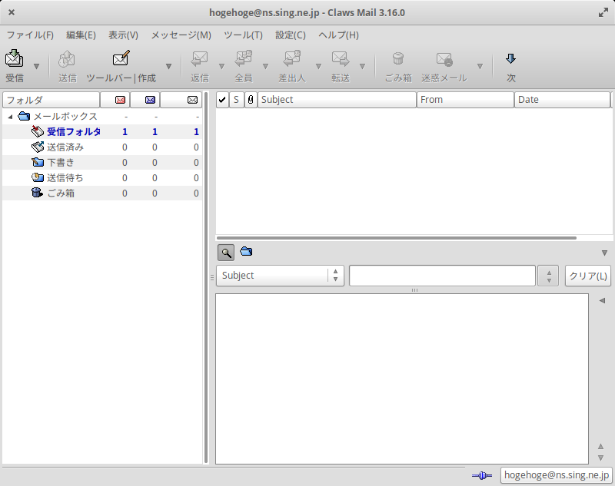Click the 転送 (forward) toolbar icon
615x486 pixels.
pyautogui.click(x=340, y=59)
